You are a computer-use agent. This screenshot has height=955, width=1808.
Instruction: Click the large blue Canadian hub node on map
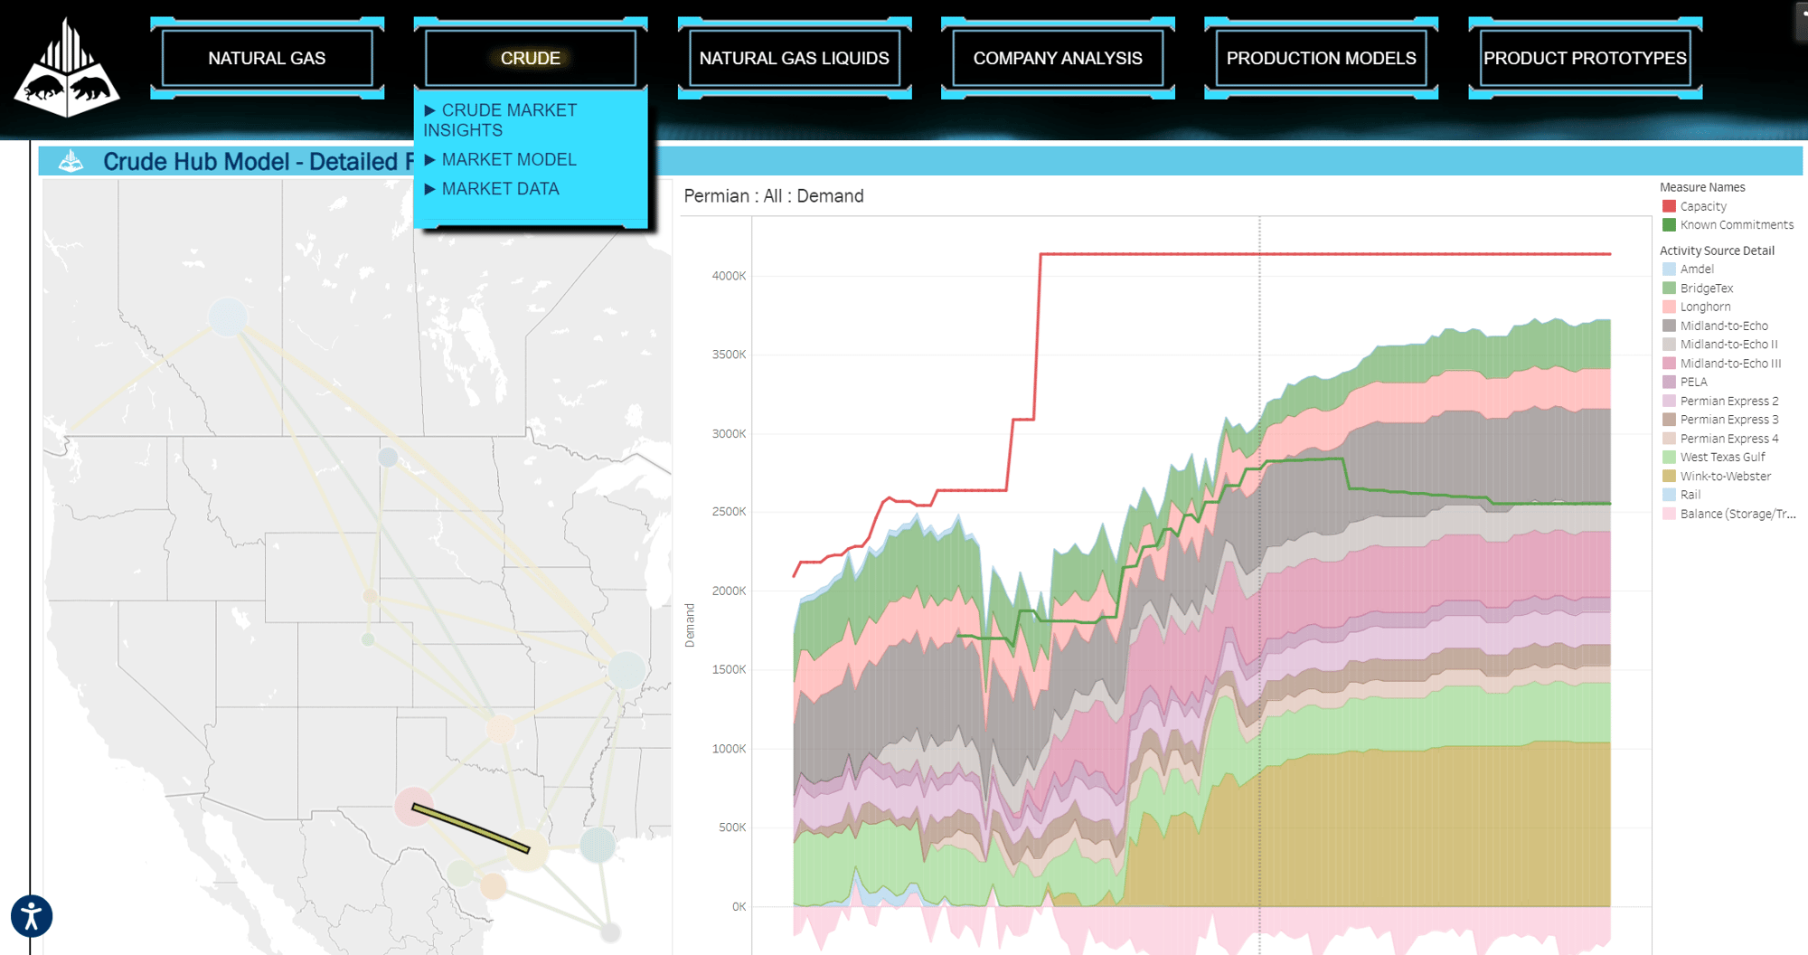coord(228,317)
